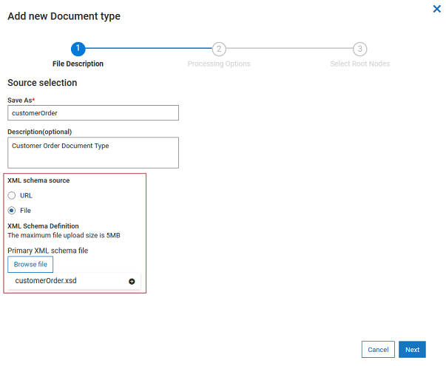Click the Primary XML schema file label
Viewport: 446px width, 366px height.
47,251
